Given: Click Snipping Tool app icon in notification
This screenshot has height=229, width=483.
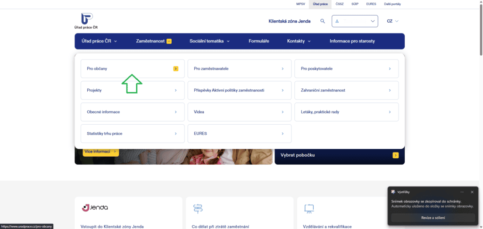Looking at the screenshot, I should click(x=393, y=192).
